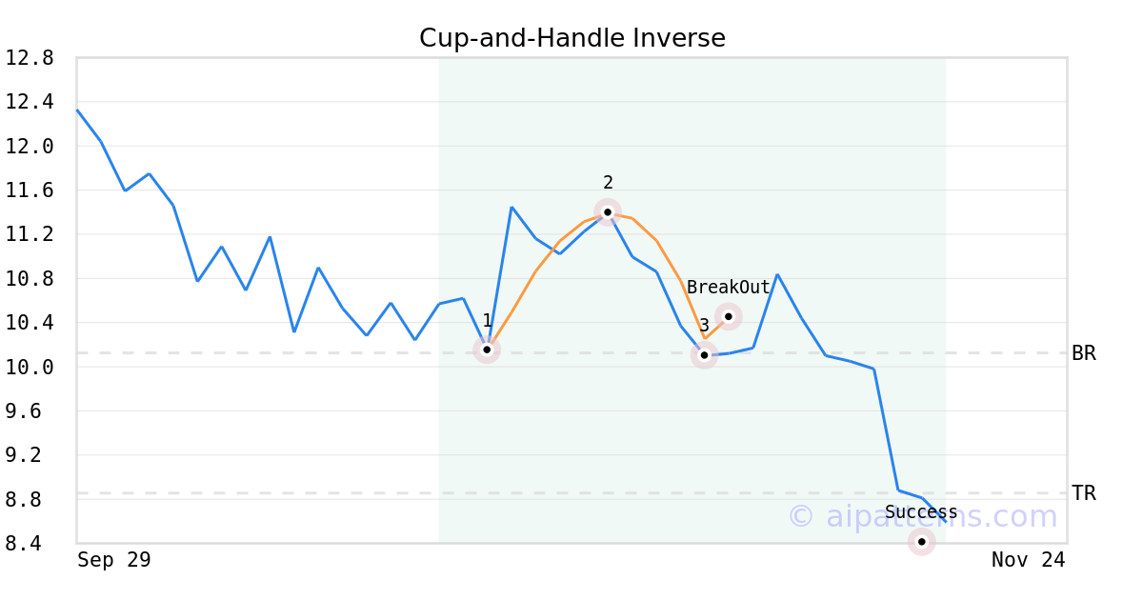The image size is (1143, 600).
Task: Click the 11.6 y-axis label
Action: (x=29, y=190)
